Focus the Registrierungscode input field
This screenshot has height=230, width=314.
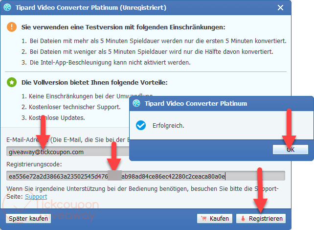[x=146, y=176]
